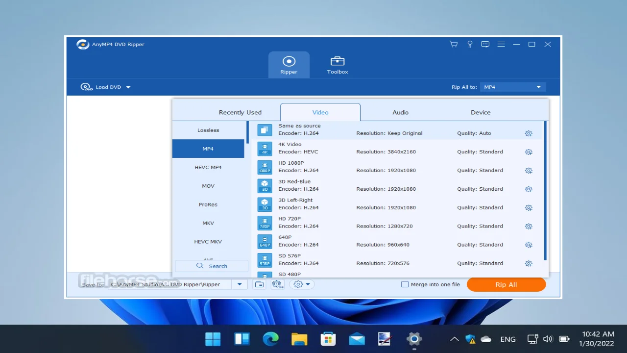Select the Recently Used tab

click(240, 112)
